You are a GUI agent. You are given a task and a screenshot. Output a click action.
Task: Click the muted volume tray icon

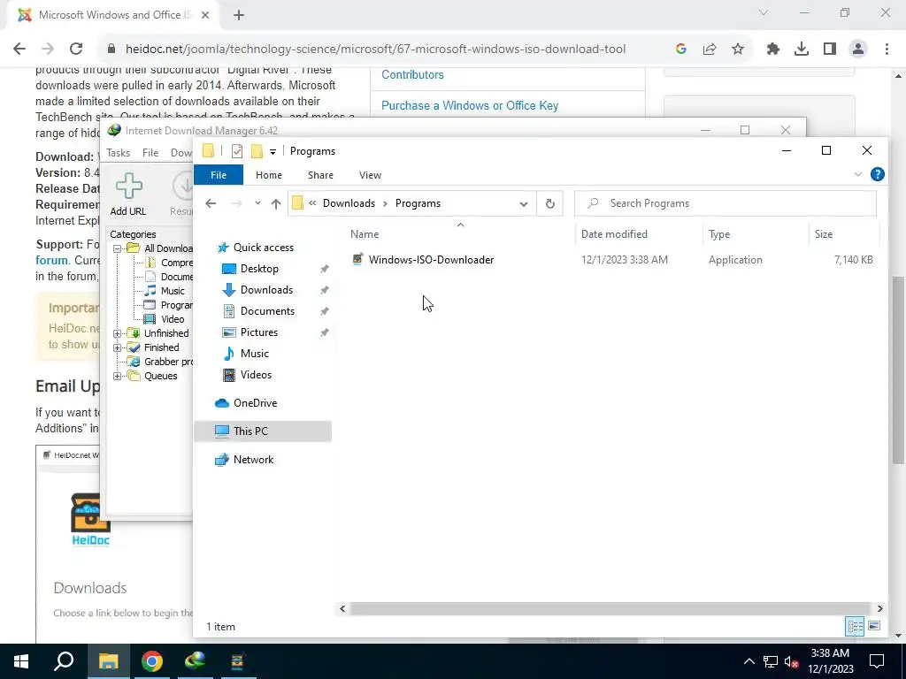[x=792, y=661]
